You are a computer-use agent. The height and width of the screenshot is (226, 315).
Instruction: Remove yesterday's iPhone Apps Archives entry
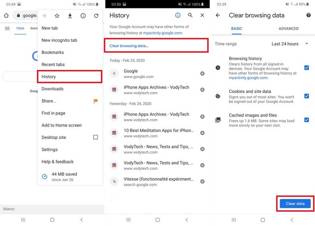202,117
